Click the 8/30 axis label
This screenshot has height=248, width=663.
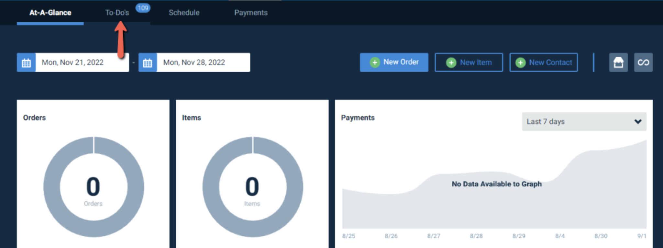[x=601, y=236]
